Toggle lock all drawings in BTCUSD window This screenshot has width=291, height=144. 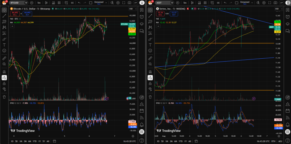coord(4,83)
